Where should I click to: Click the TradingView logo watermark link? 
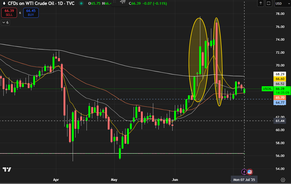click(x=7, y=169)
